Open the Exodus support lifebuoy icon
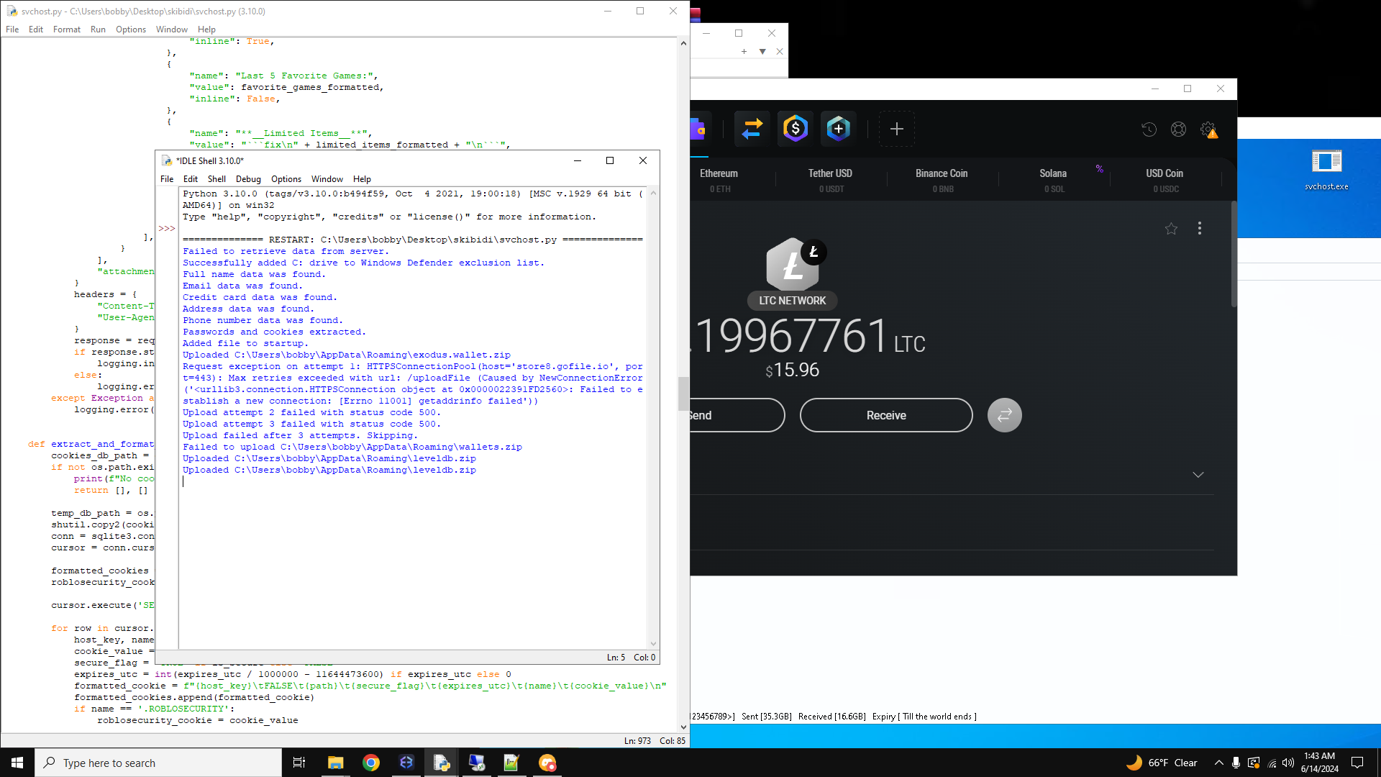The height and width of the screenshot is (777, 1381). tap(1178, 129)
